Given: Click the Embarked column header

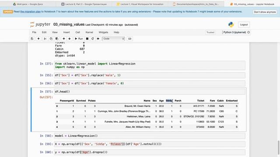Looking at the screenshot, I should pos(231,101).
